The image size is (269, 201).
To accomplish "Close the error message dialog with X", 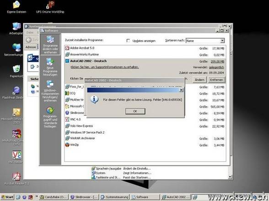I will [181, 90].
